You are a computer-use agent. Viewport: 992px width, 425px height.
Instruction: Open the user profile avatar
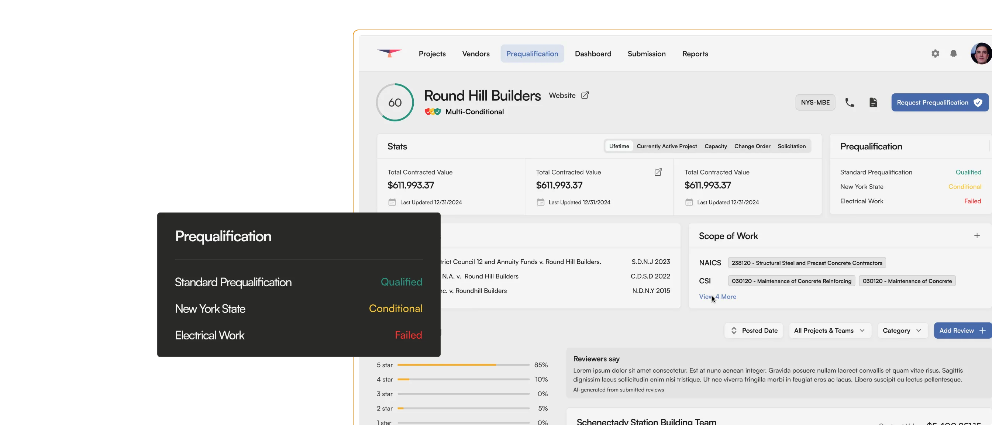tap(981, 53)
